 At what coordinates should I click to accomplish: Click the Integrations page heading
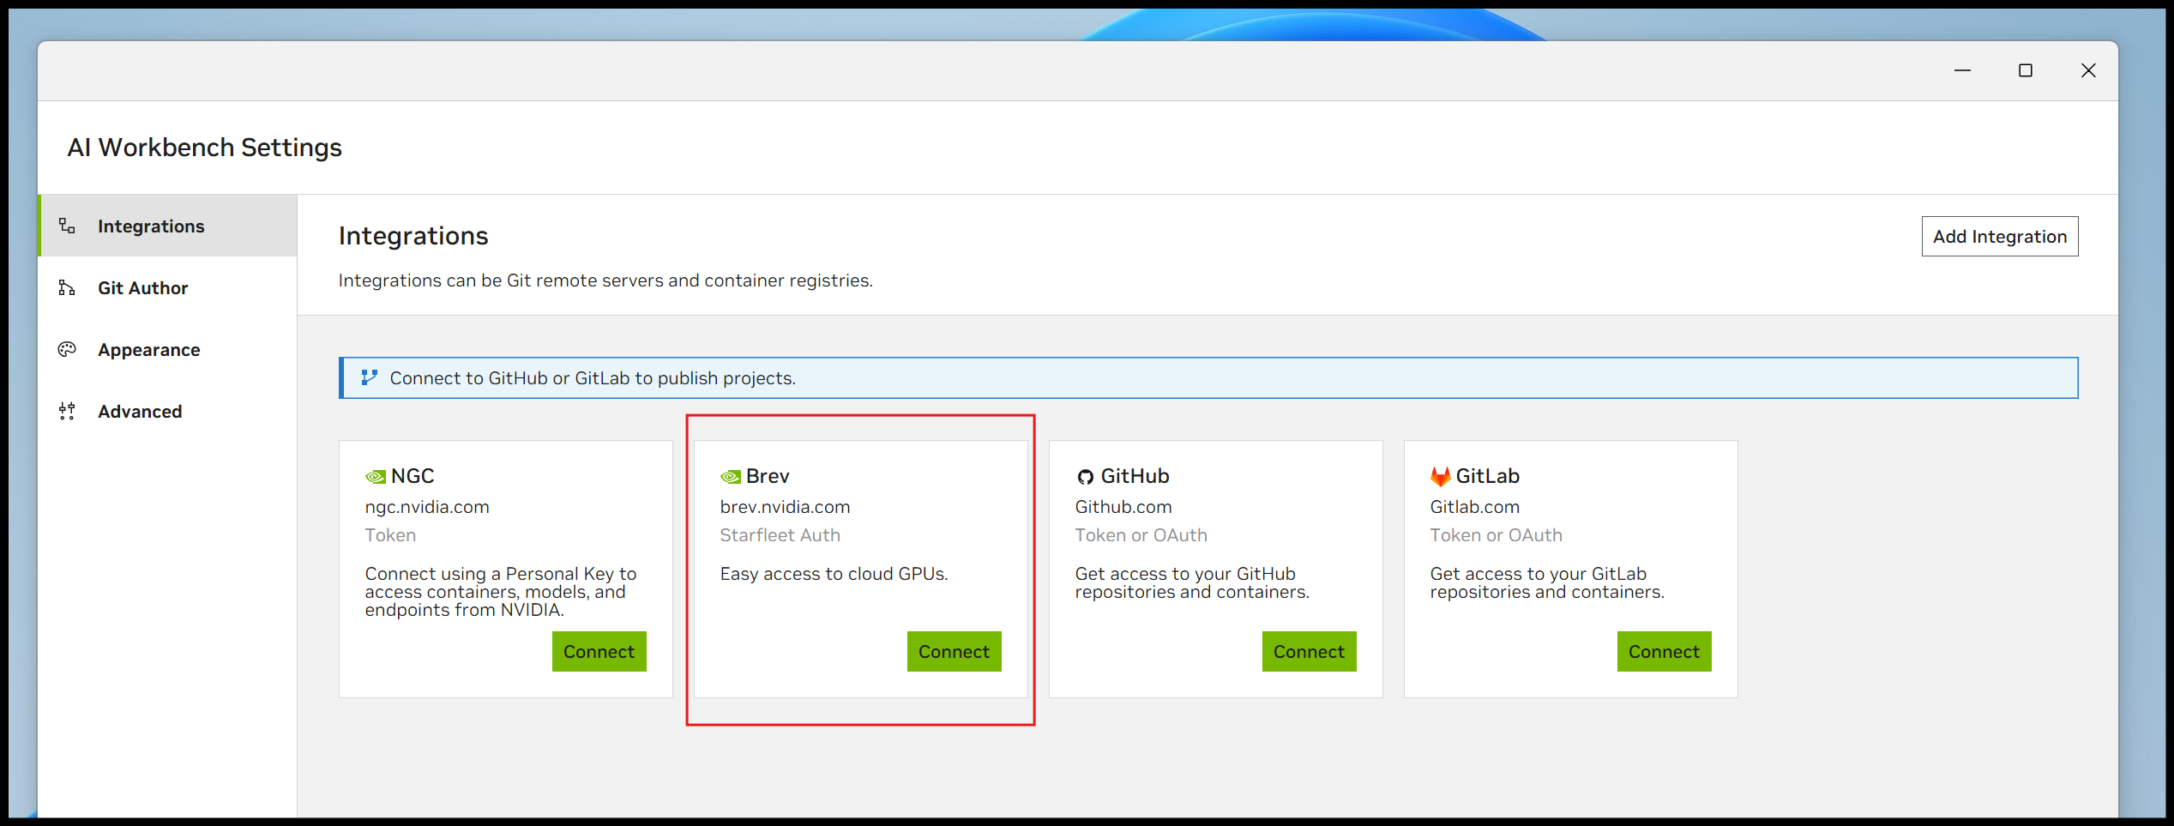pyautogui.click(x=413, y=236)
